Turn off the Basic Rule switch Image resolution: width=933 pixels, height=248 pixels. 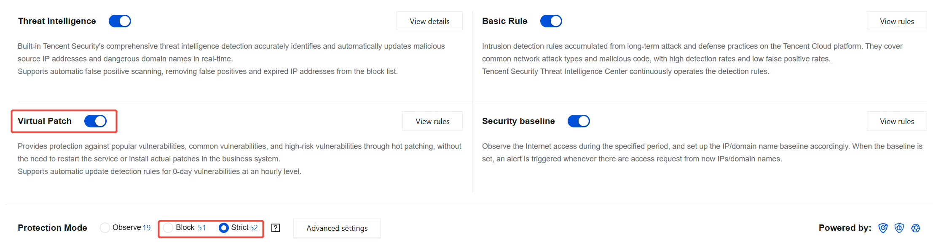point(551,21)
